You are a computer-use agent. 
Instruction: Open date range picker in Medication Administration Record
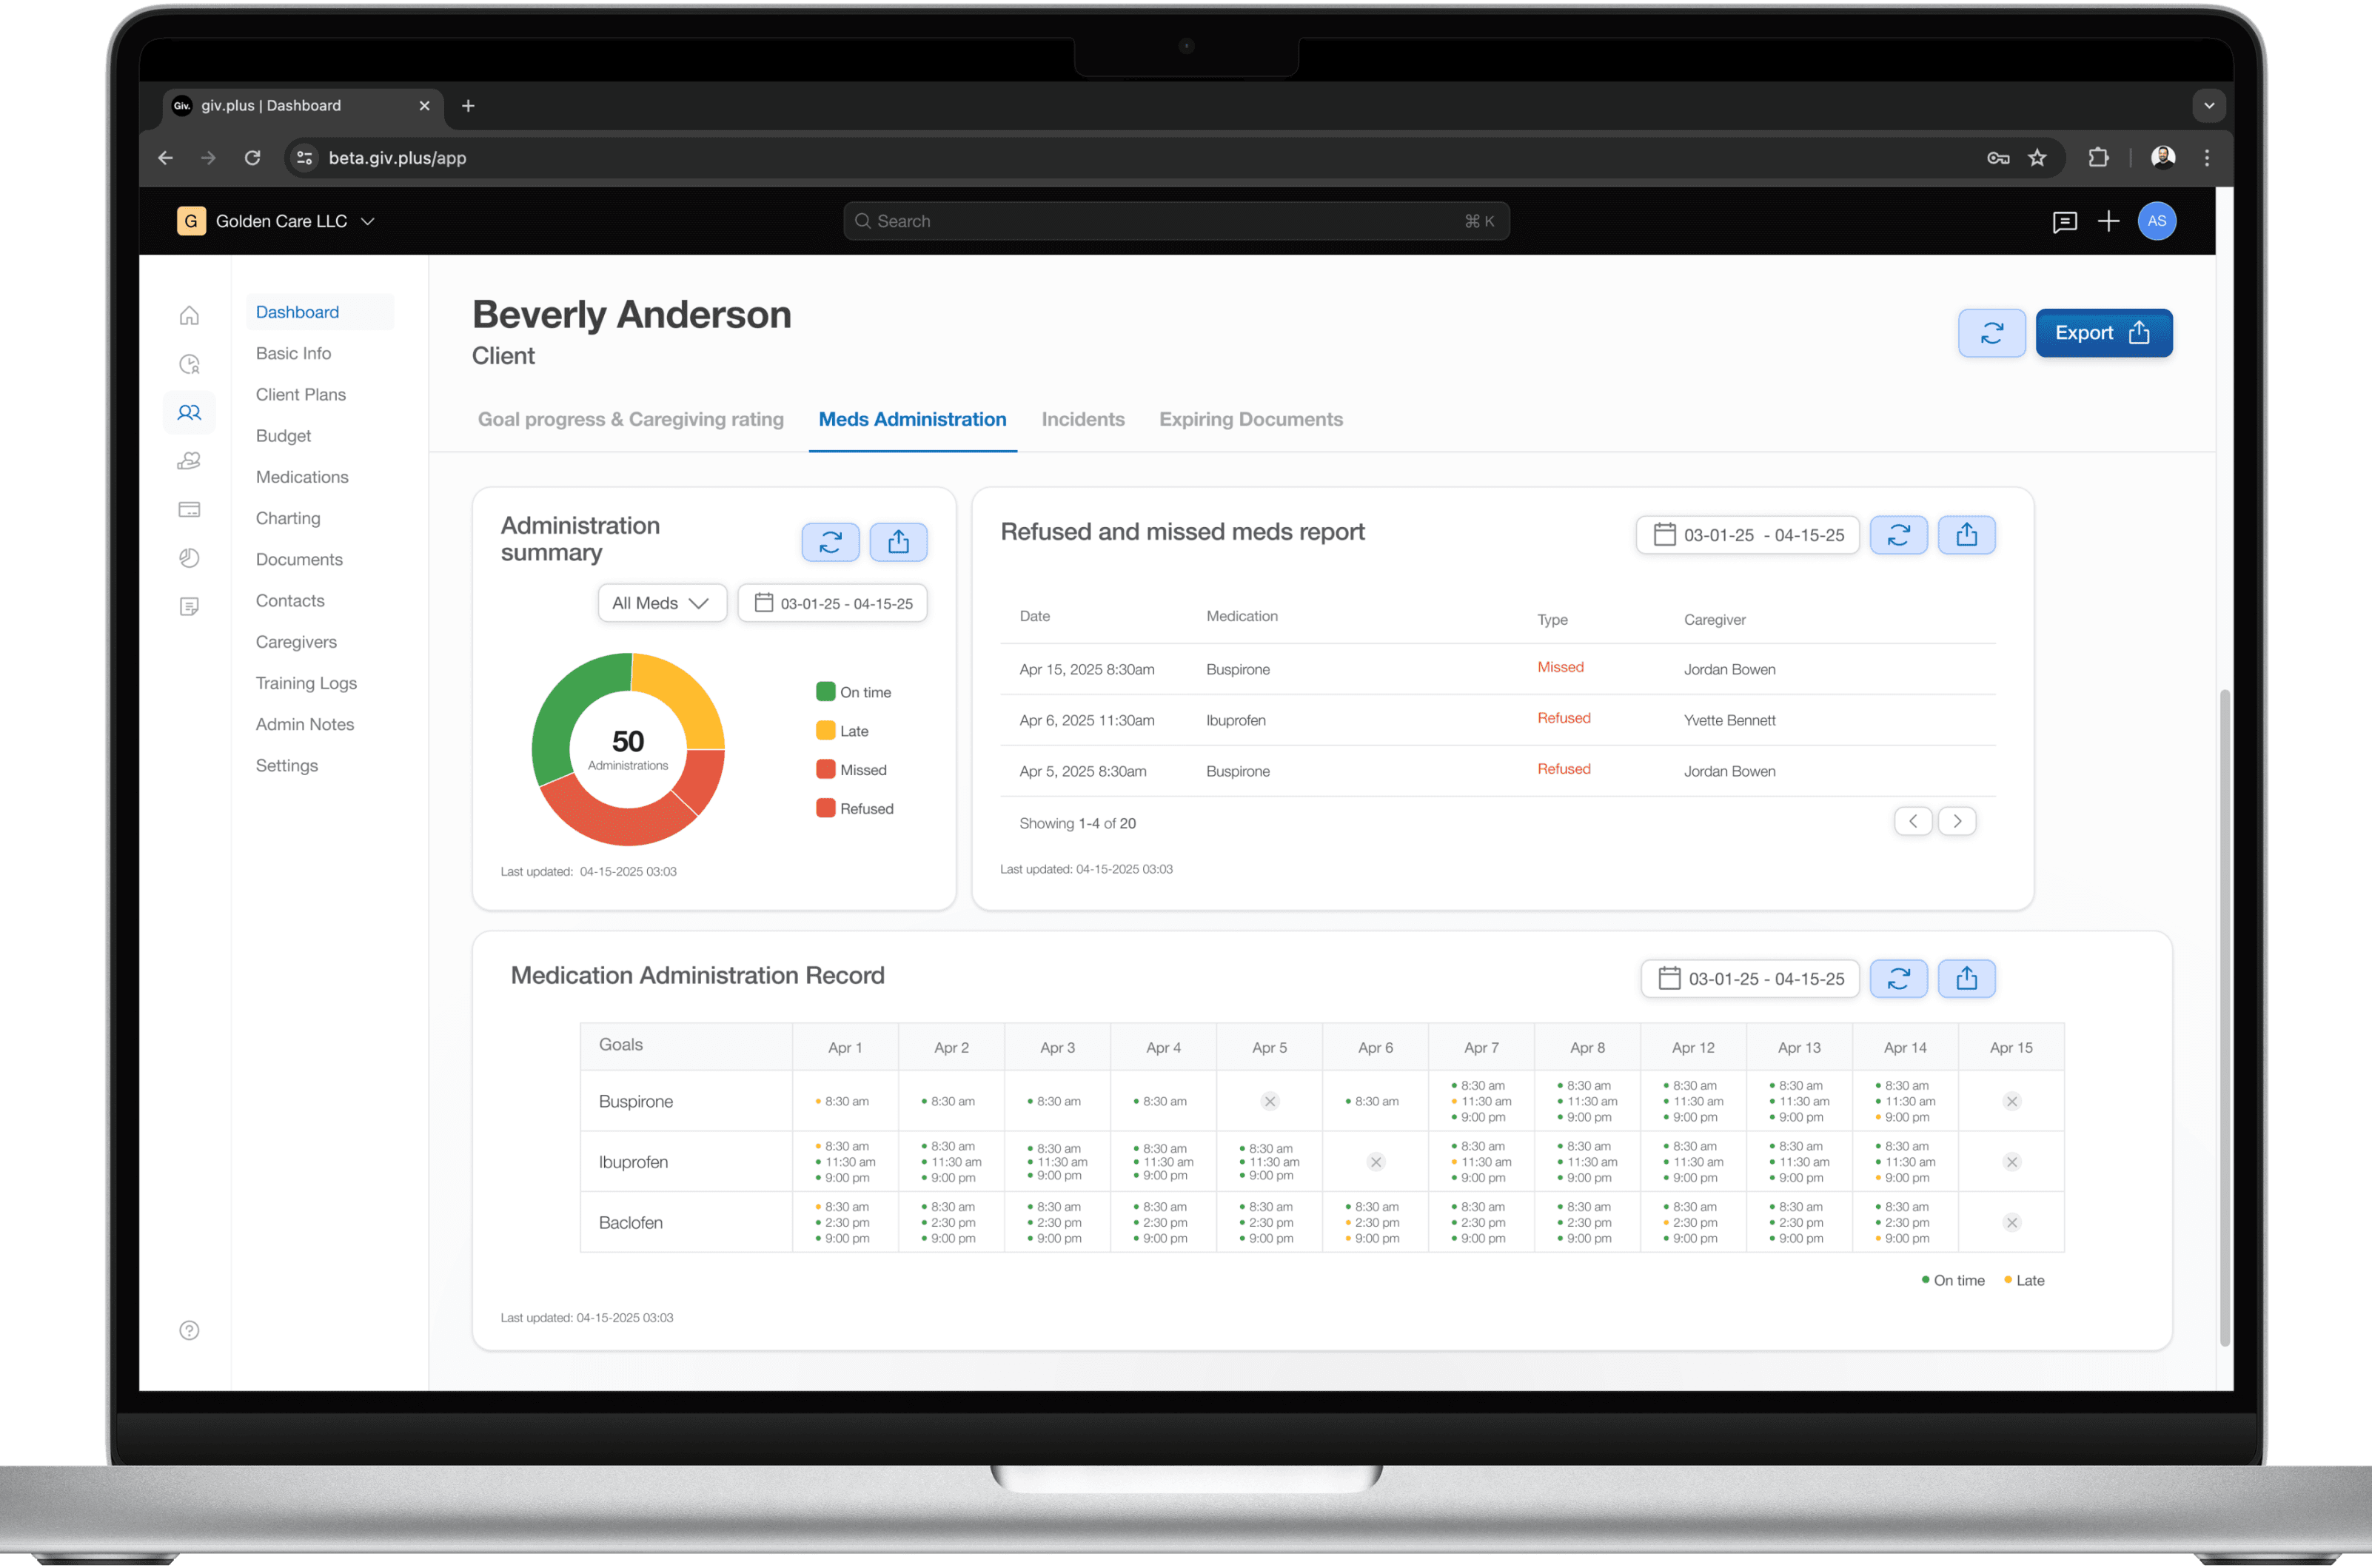coord(1750,978)
